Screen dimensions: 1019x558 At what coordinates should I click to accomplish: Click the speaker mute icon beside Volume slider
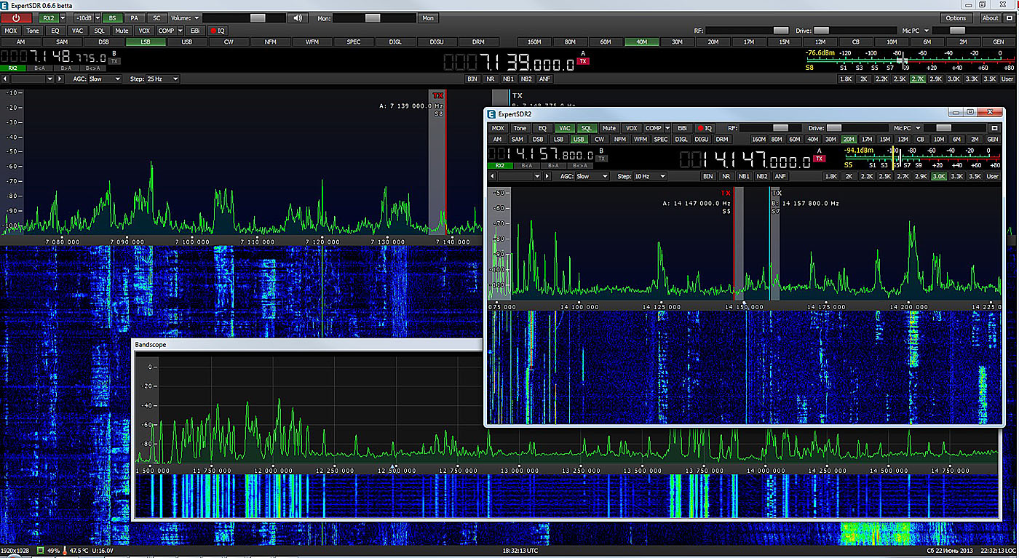tap(296, 17)
